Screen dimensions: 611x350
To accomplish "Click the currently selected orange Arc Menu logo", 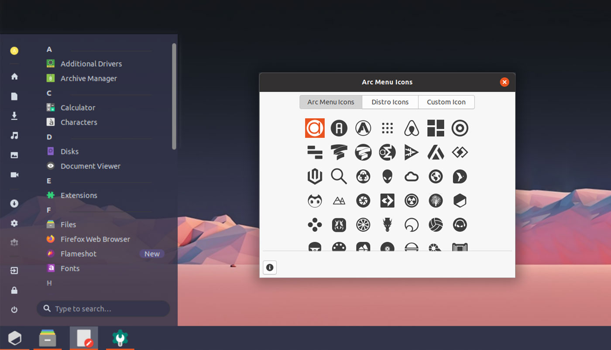I will [315, 128].
